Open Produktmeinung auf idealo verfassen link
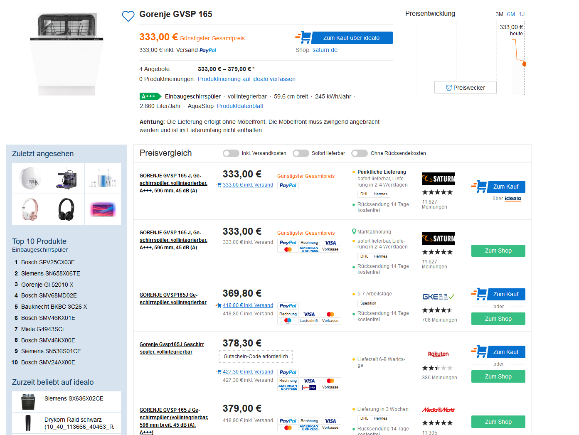The image size is (579, 435). click(x=246, y=79)
